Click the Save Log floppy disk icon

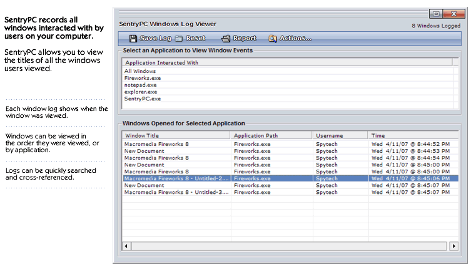[133, 39]
